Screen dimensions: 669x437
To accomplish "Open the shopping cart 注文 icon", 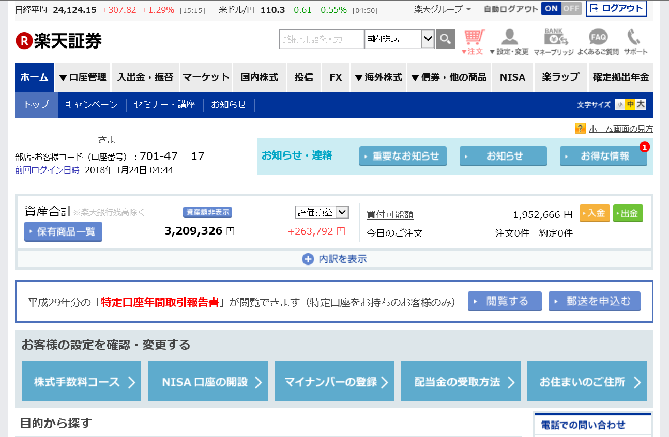I will (474, 42).
